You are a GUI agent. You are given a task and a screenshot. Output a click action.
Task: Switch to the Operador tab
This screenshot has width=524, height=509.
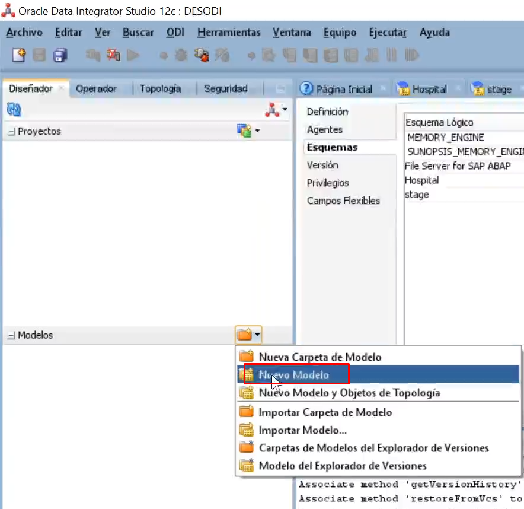click(96, 88)
